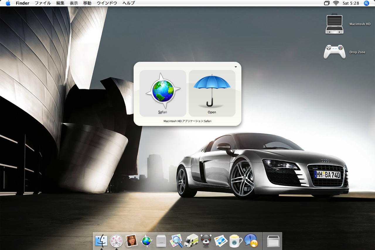Open Spotlight search in menu bar
Viewport: 375px width, 250px height.
(367, 3)
